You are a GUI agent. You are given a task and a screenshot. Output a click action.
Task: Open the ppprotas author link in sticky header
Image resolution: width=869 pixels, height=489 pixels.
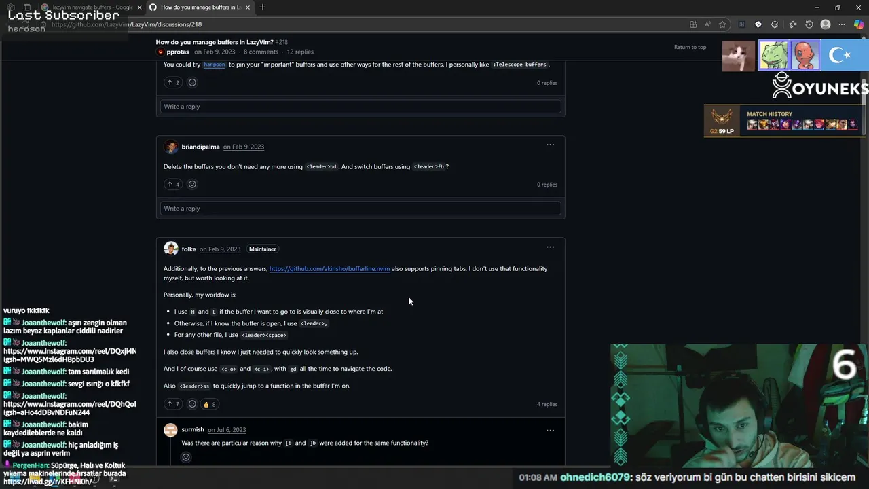[177, 52]
